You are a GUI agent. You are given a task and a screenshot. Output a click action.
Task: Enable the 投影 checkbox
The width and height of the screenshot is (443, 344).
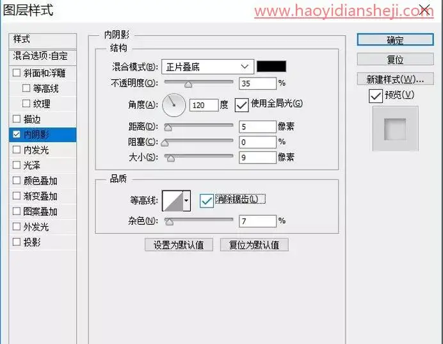click(x=17, y=242)
